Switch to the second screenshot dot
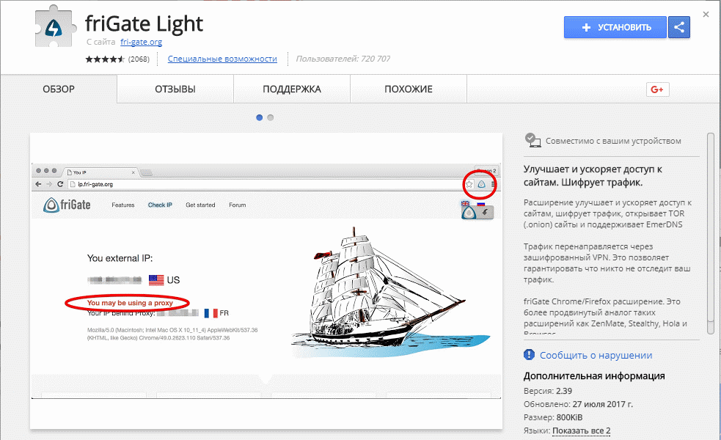721x440 pixels. [271, 117]
